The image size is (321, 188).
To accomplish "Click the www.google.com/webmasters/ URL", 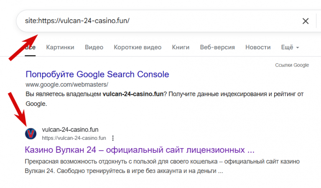I will click(67, 85).
